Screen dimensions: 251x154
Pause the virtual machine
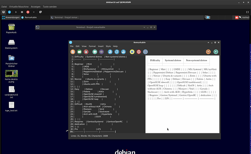tap(22, 12)
